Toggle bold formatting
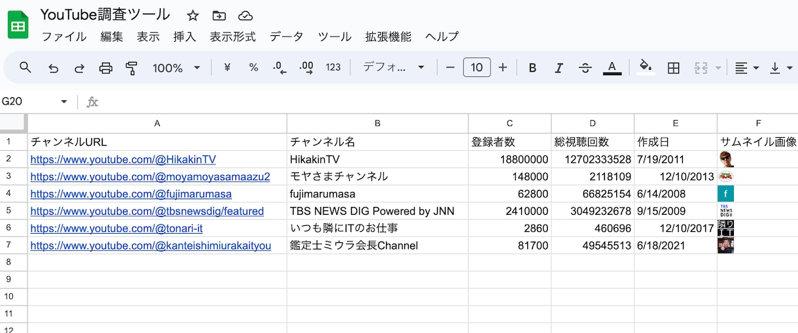 (x=532, y=68)
